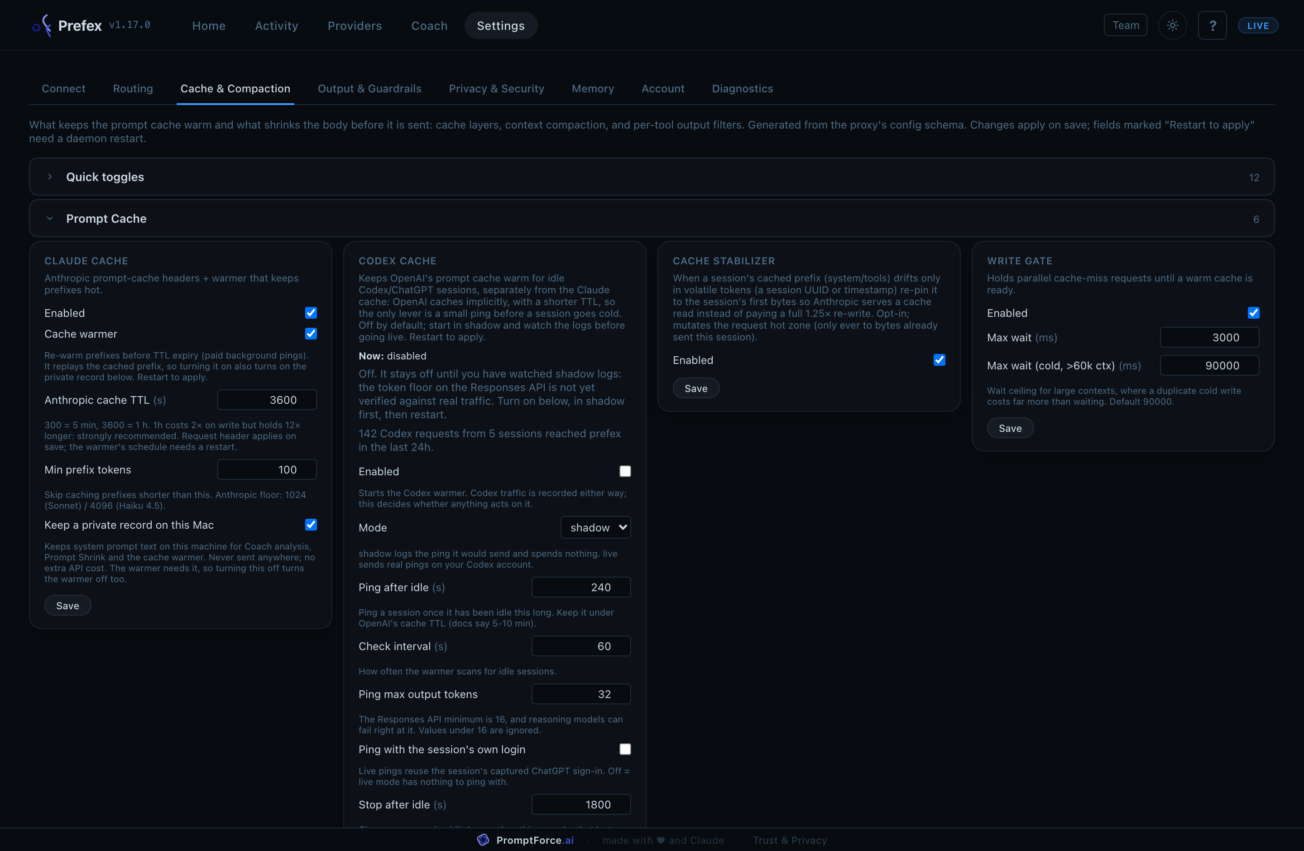Select the Settings nav item
The image size is (1304, 851).
pyautogui.click(x=500, y=25)
